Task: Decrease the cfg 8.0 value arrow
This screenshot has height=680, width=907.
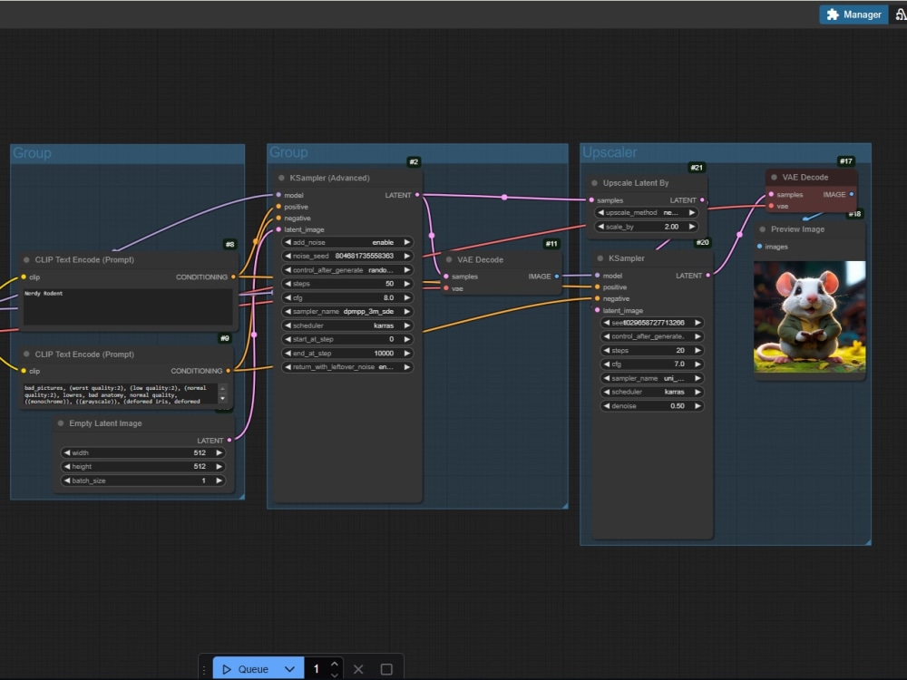Action: coord(288,297)
